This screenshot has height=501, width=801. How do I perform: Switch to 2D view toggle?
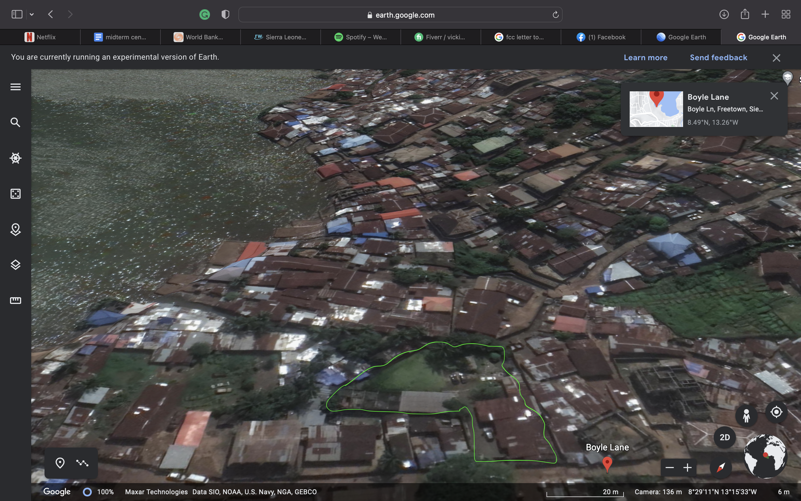pos(724,438)
